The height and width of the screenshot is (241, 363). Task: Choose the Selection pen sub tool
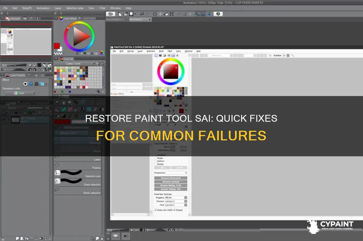point(78,174)
